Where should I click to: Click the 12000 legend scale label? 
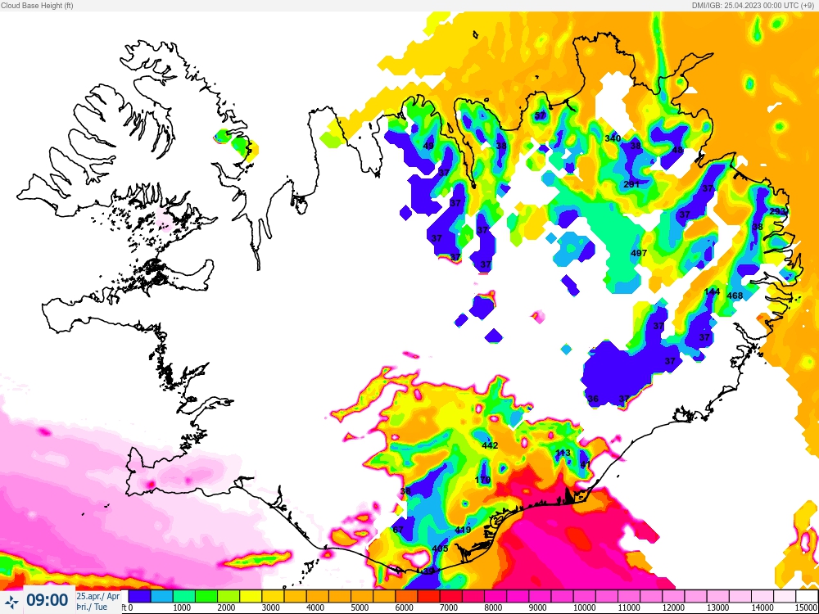[x=672, y=608]
